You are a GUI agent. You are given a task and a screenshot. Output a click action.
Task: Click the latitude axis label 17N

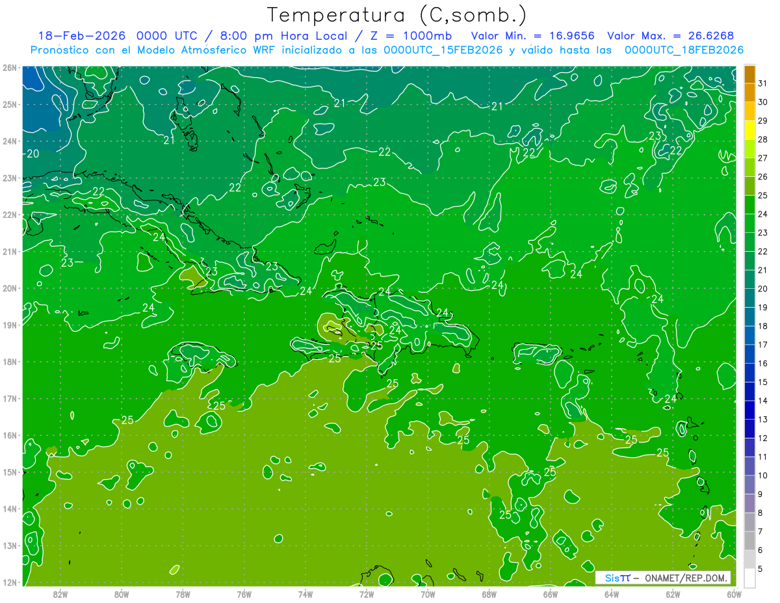pos(9,398)
